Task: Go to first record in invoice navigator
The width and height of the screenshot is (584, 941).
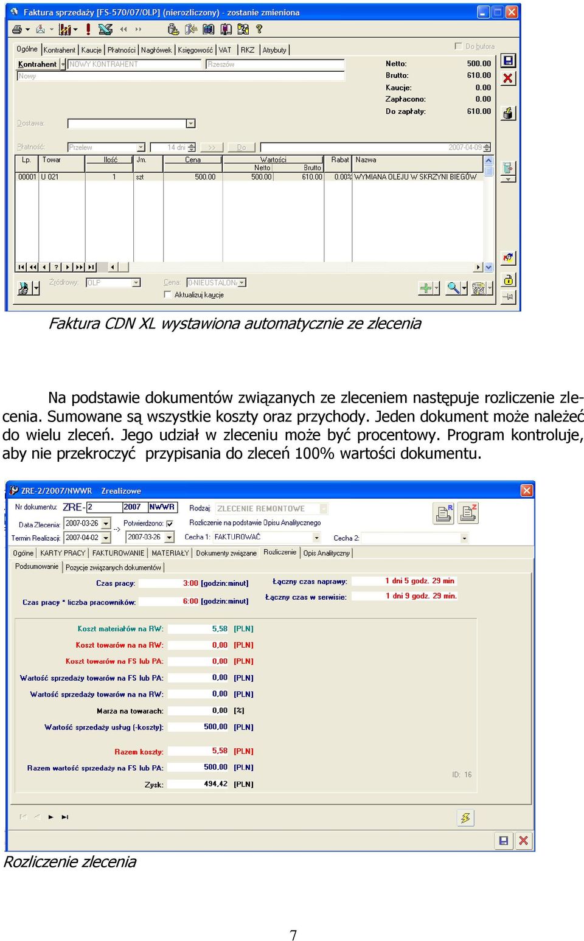Action: [21, 267]
